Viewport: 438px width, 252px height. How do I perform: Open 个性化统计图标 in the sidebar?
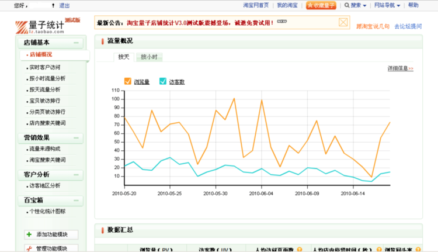(x=47, y=212)
